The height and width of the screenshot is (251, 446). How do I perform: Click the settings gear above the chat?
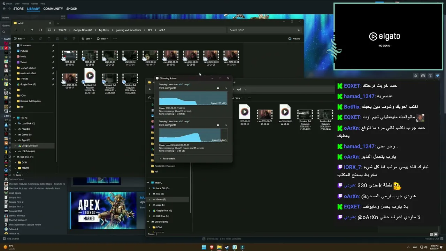tap(416, 76)
